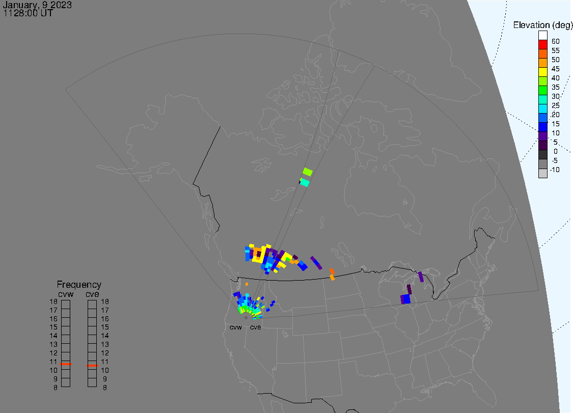Click the lime green legend swatch
Viewport: 573px width, 413px height.
[x=542, y=81]
